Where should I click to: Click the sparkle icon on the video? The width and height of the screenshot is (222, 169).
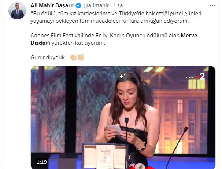(123, 77)
